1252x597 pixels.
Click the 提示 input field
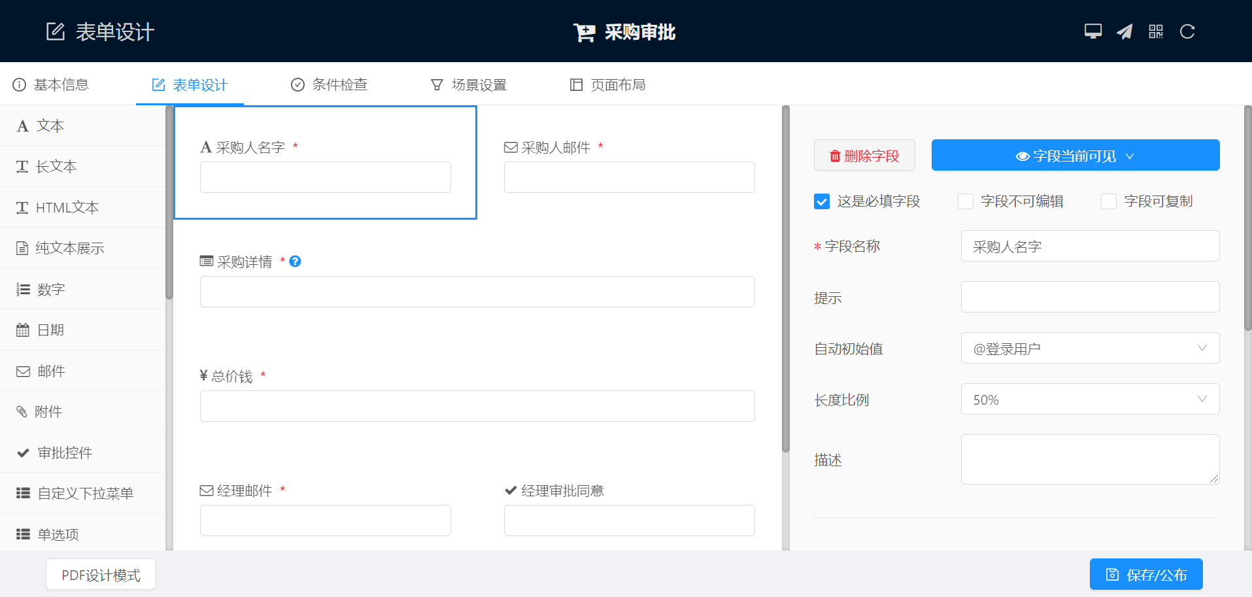coord(1090,297)
